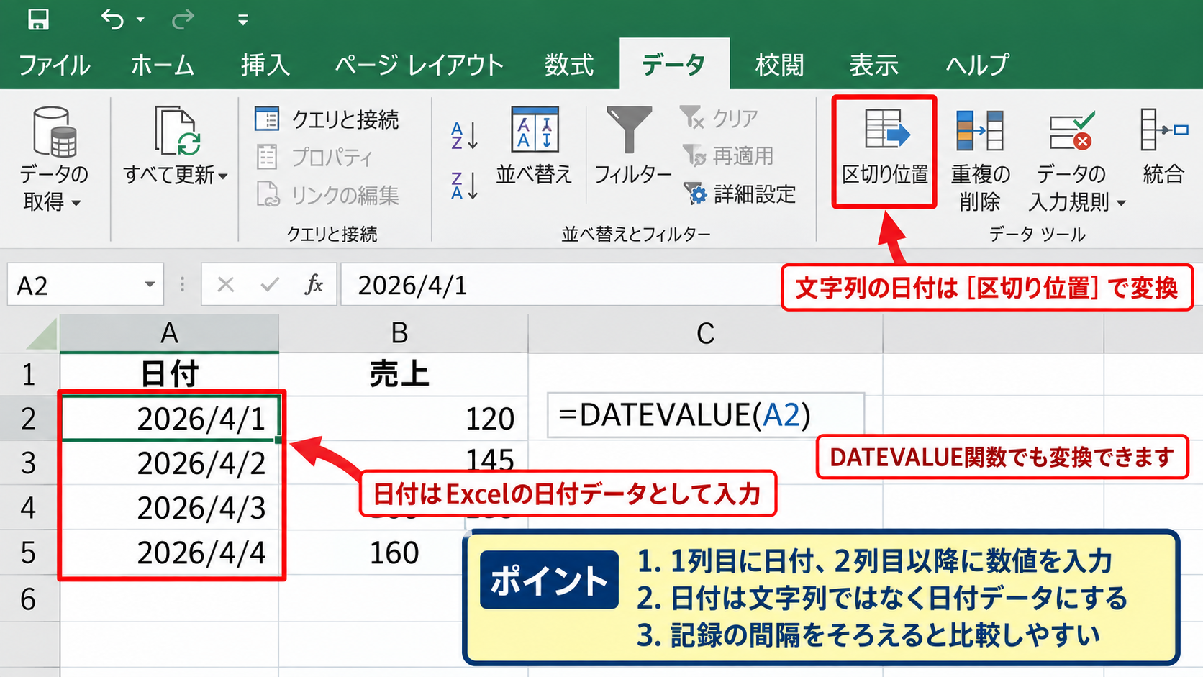Open the データの取得 dropdown
Image resolution: width=1203 pixels, height=677 pixels.
[x=53, y=159]
